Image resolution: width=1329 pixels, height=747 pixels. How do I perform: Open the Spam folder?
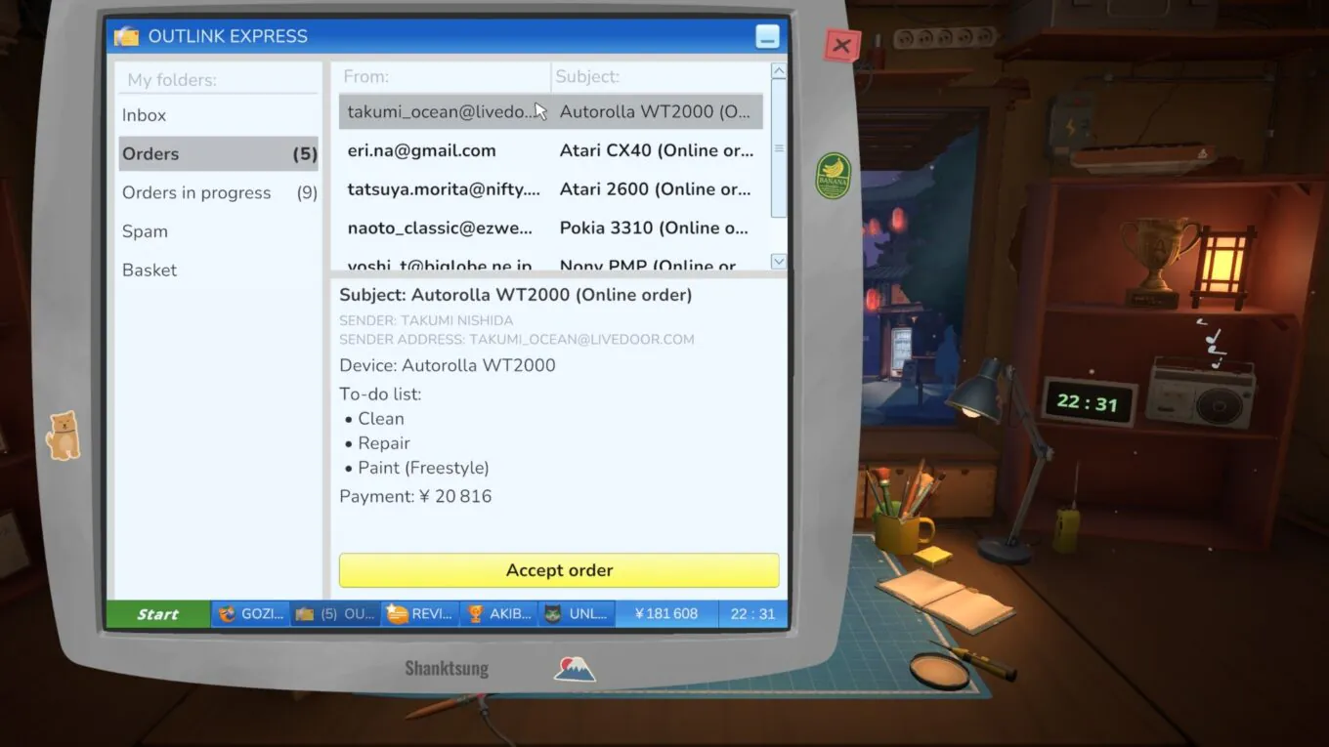click(218, 231)
